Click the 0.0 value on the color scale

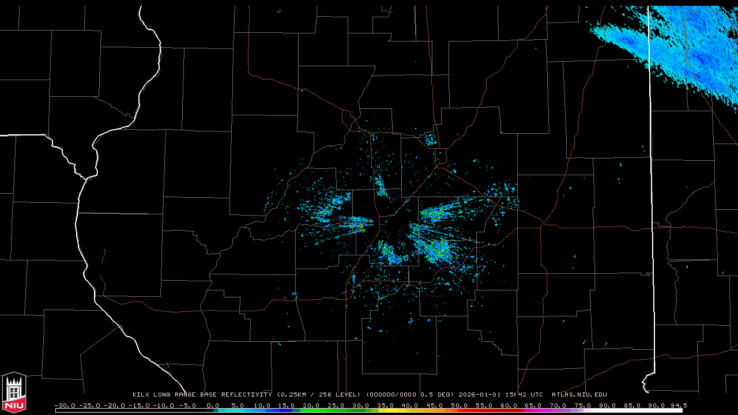[213, 405]
